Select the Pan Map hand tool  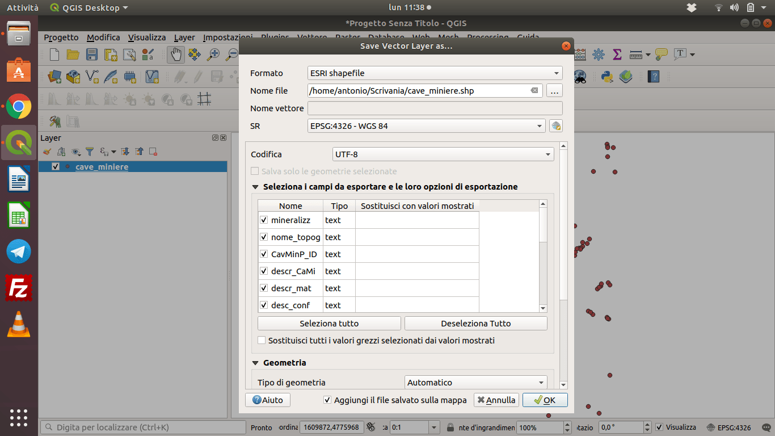pos(175,54)
